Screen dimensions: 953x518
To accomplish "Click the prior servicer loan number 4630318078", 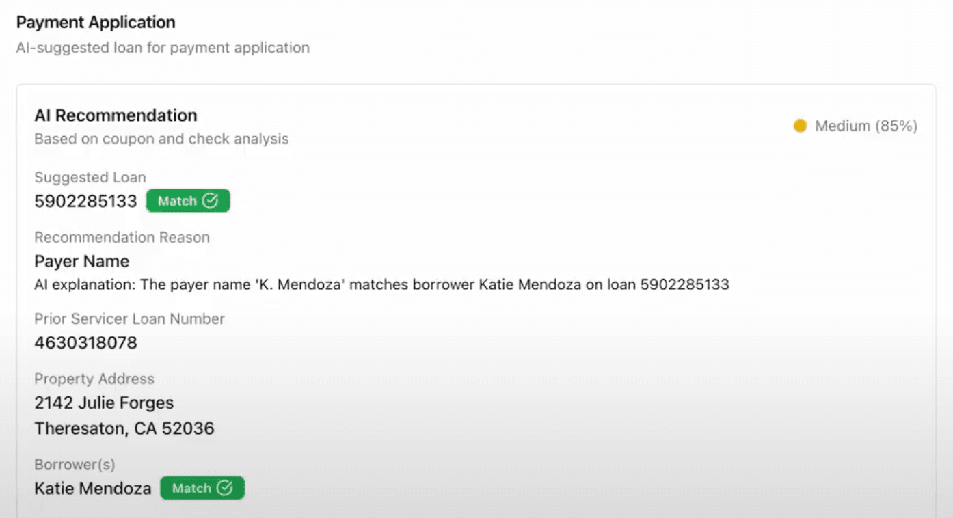I will 85,342.
